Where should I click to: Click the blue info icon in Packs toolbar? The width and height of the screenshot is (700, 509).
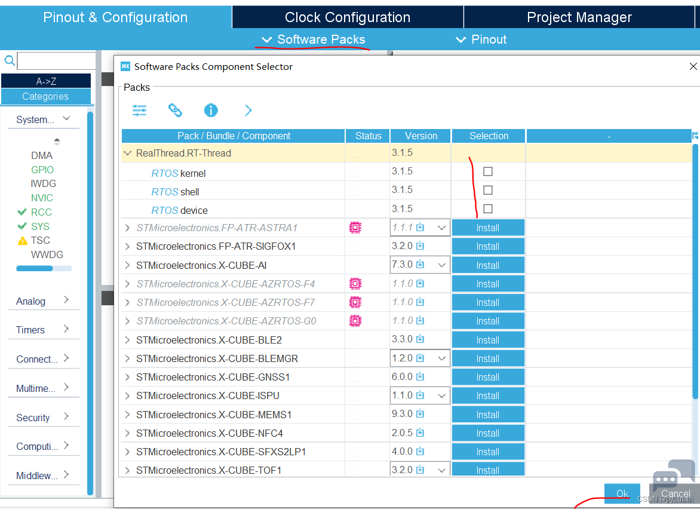tap(211, 110)
